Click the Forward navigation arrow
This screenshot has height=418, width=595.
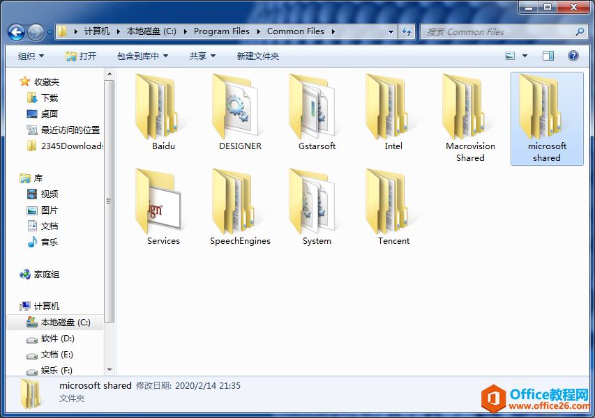click(36, 32)
